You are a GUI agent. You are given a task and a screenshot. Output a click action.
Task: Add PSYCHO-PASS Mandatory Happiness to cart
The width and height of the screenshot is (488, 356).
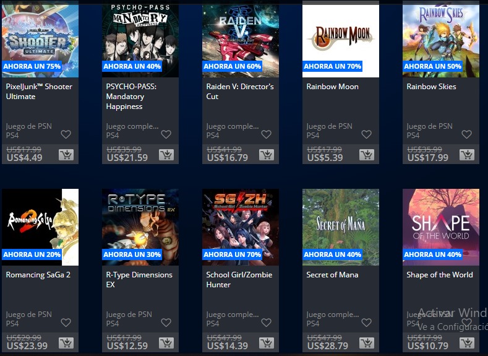(x=166, y=155)
